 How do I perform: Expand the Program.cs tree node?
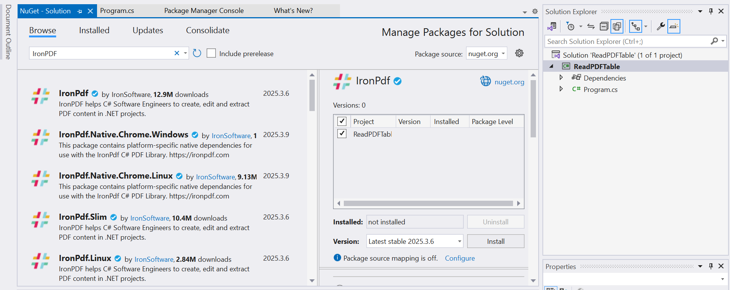pos(561,89)
